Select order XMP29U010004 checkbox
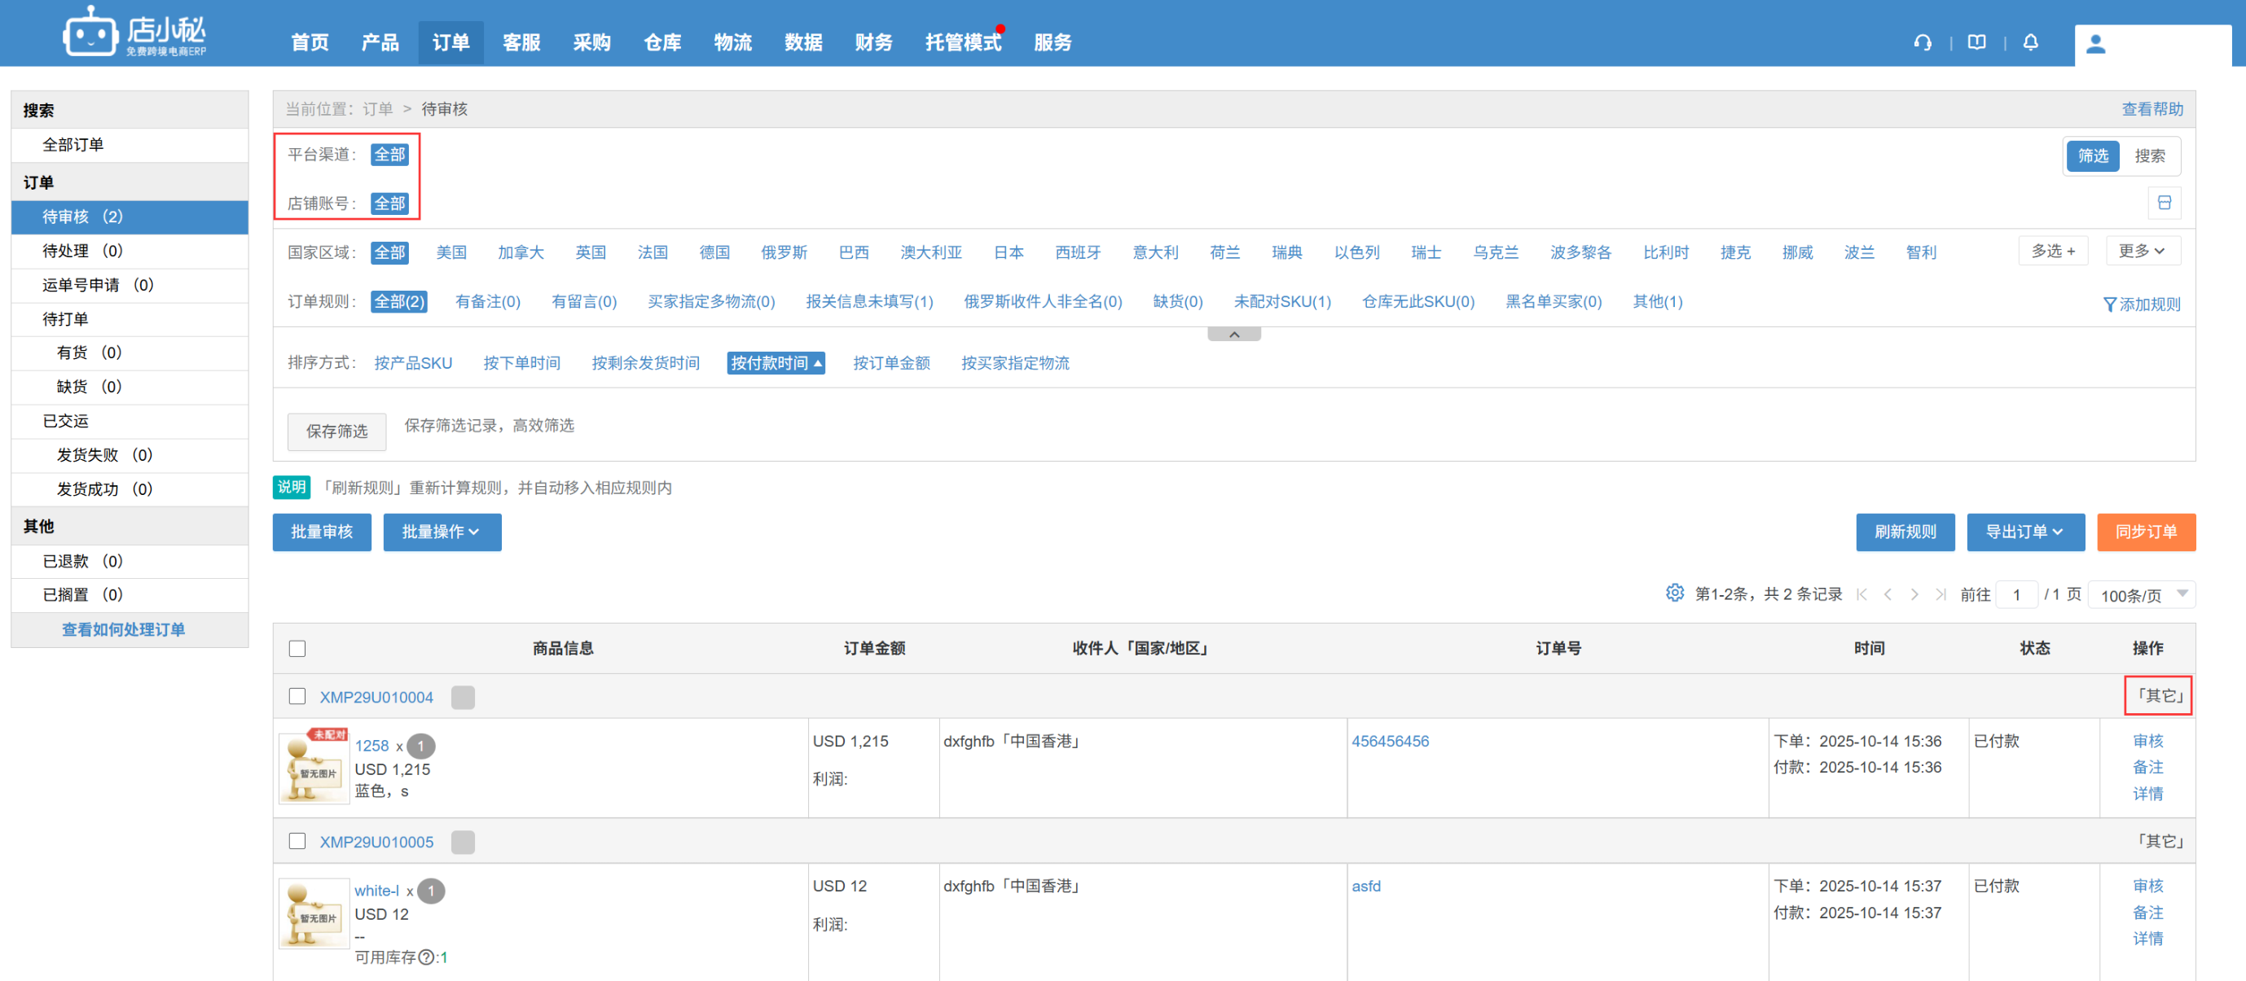Viewport: 2246px width, 981px height. 297,696
